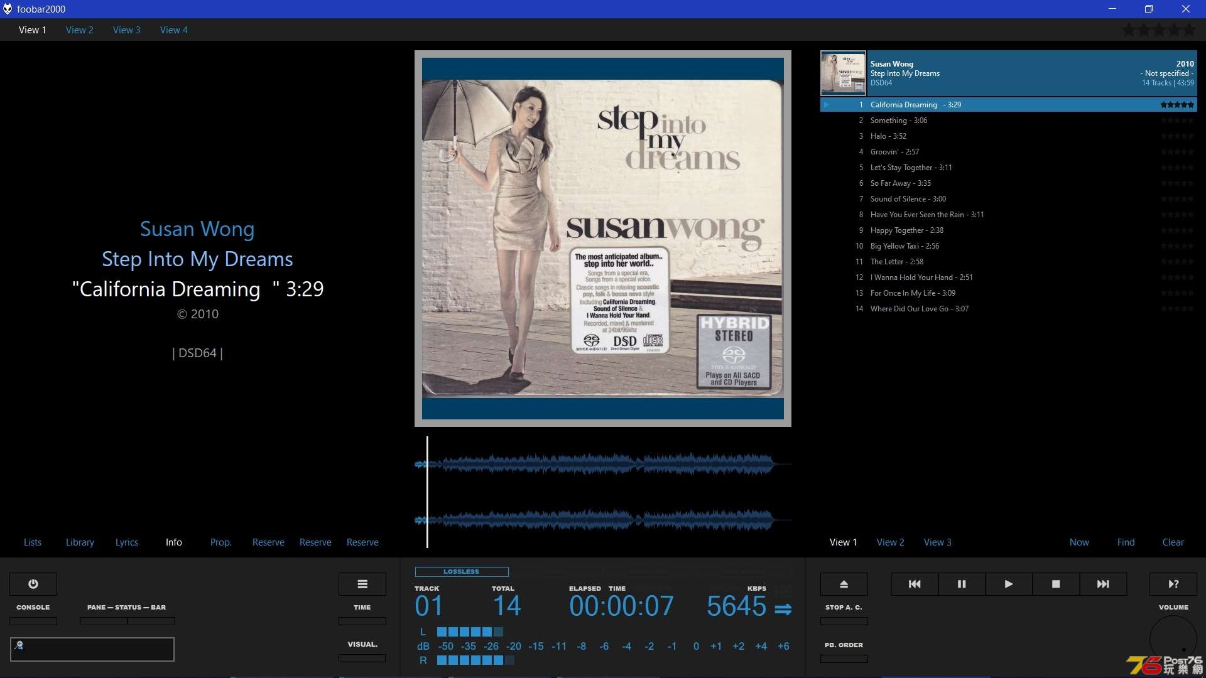Switch to View 3 in top menu

pyautogui.click(x=127, y=30)
